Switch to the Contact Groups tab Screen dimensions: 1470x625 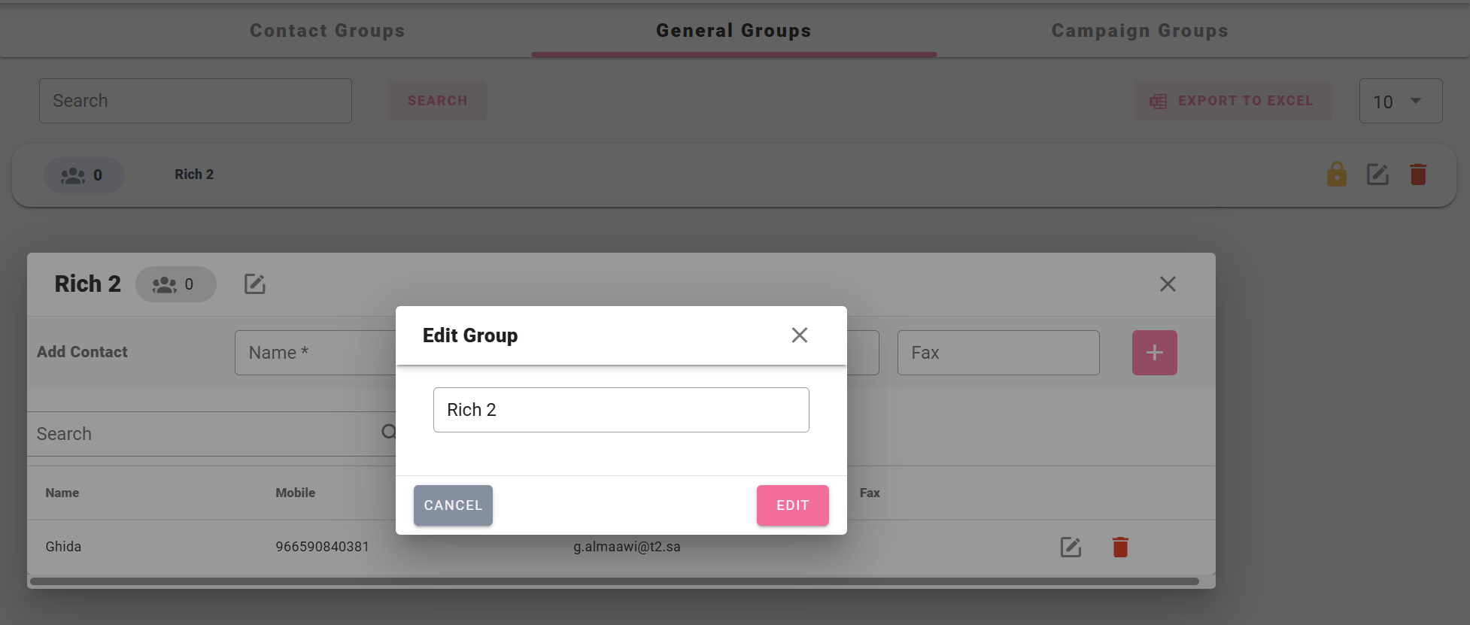coord(327,31)
